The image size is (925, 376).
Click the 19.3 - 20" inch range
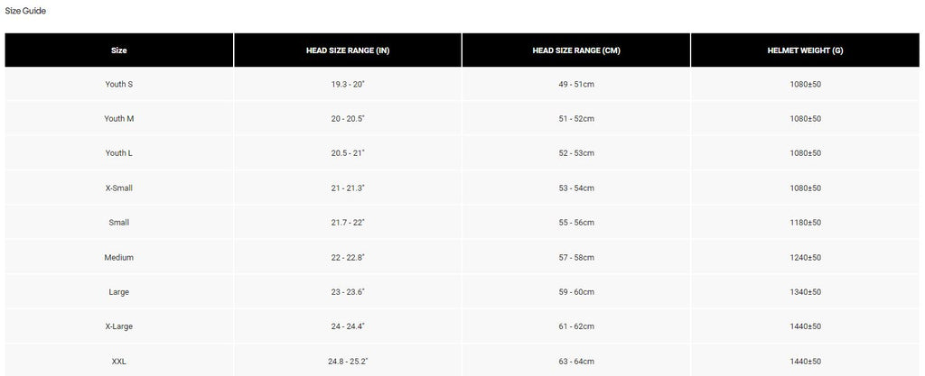coord(348,85)
